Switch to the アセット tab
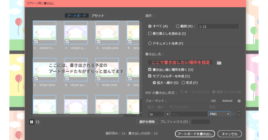268x140 pixels. [98, 16]
